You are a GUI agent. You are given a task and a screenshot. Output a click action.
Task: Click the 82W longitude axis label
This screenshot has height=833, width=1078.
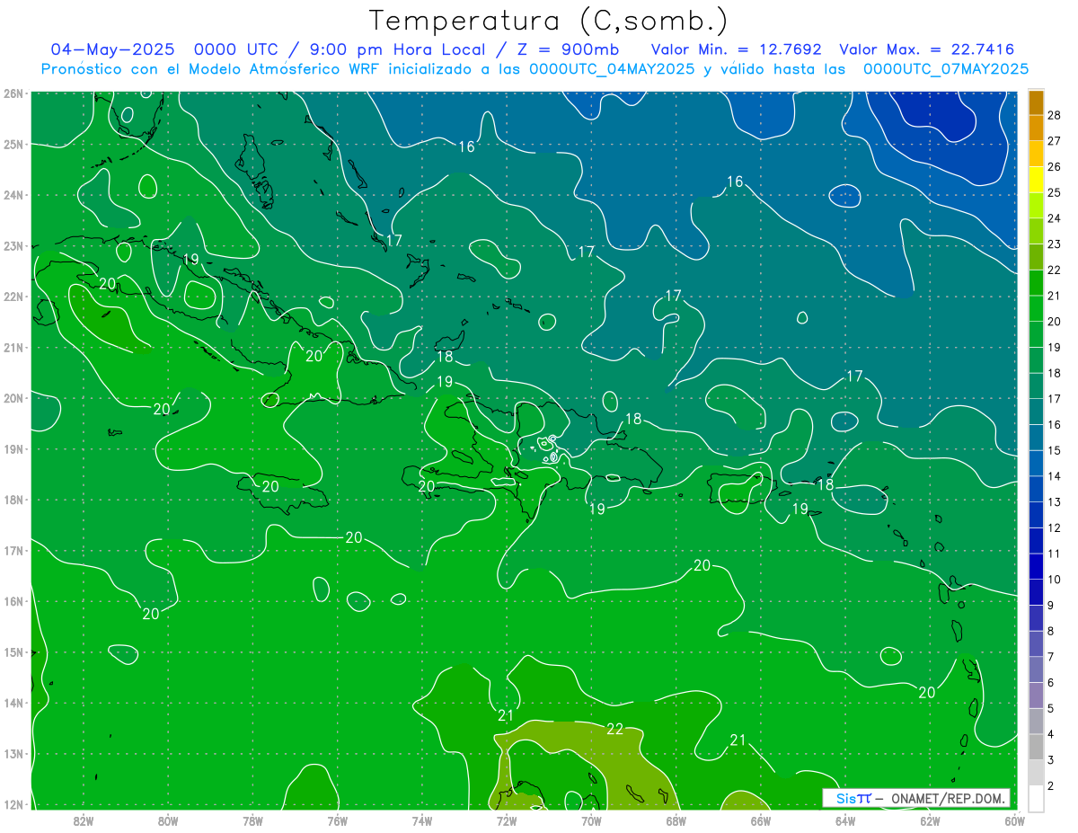84,820
